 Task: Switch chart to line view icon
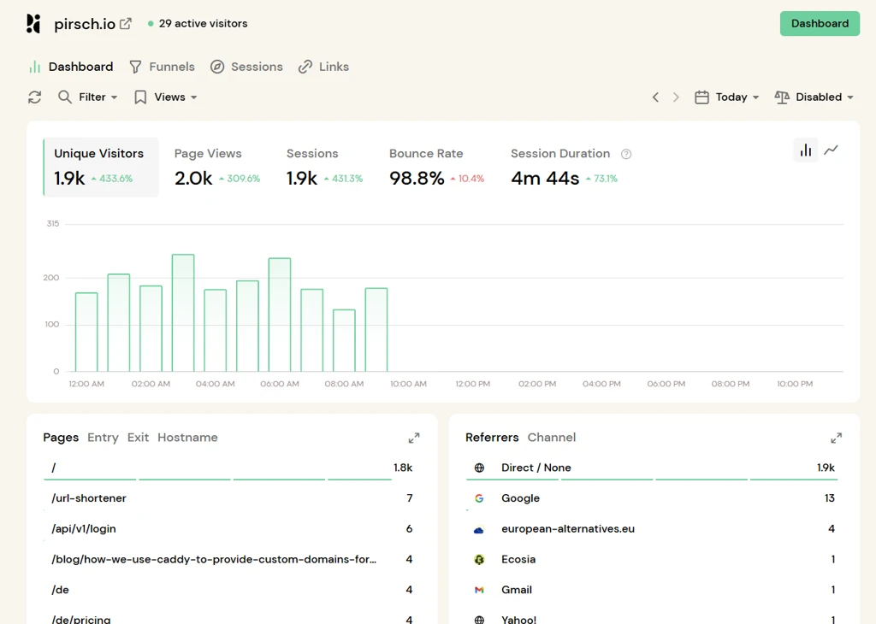click(x=831, y=150)
